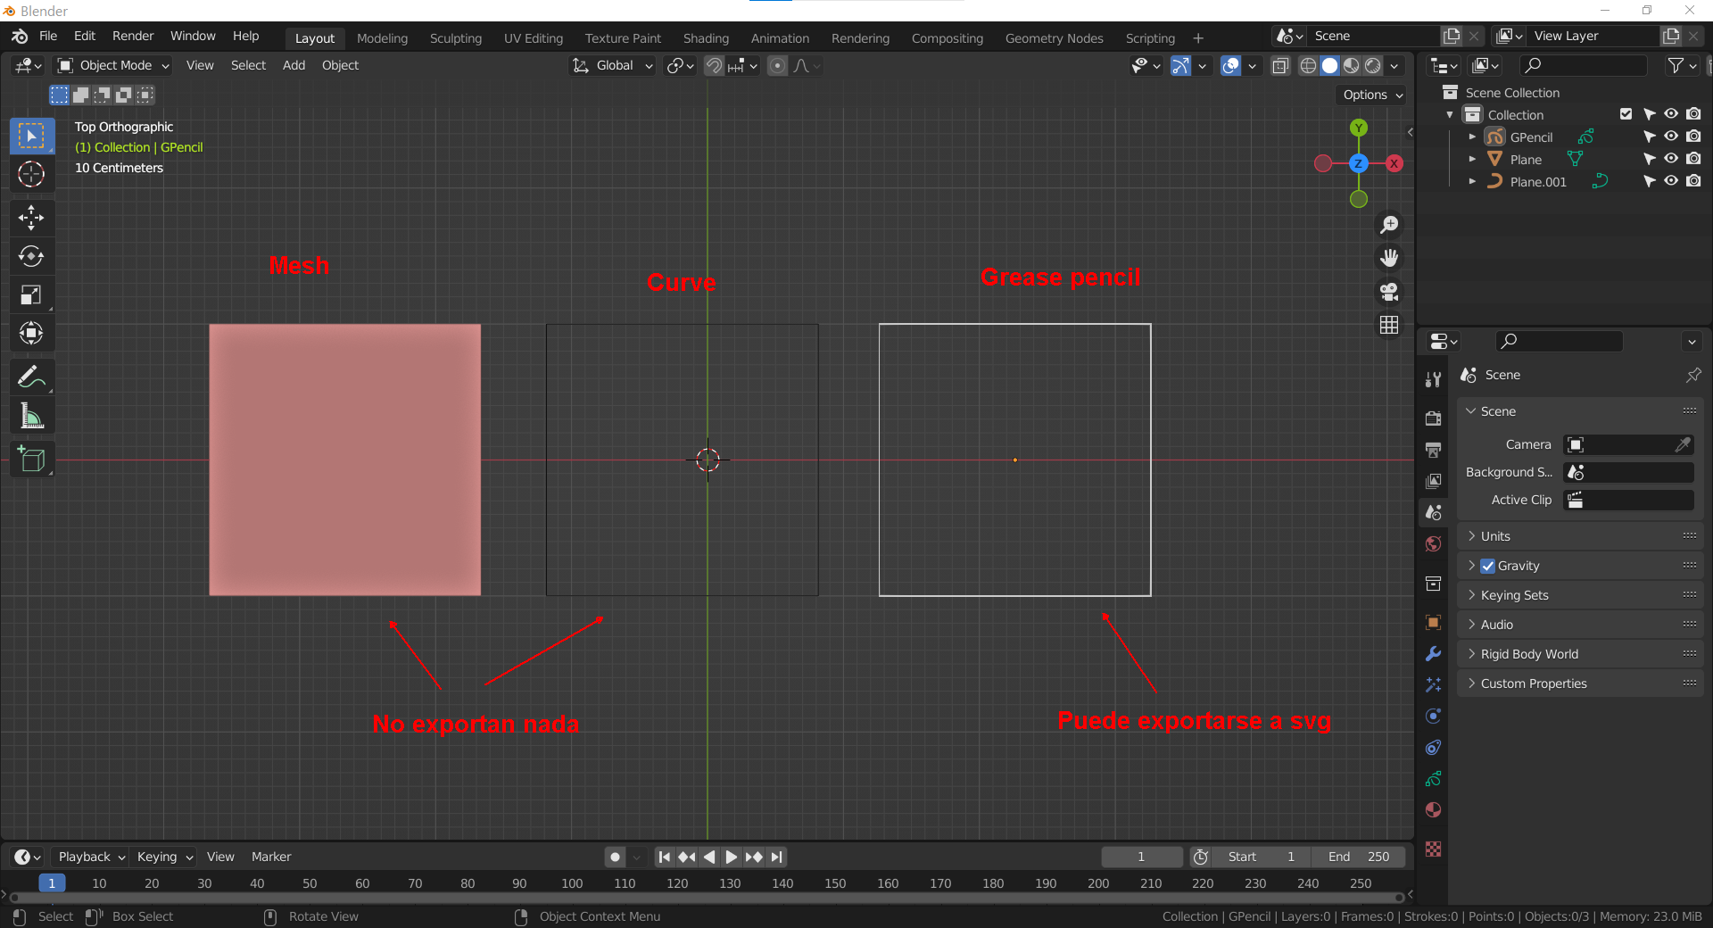1713x928 pixels.
Task: Switch to camera view with camera icon
Action: coord(1389,292)
